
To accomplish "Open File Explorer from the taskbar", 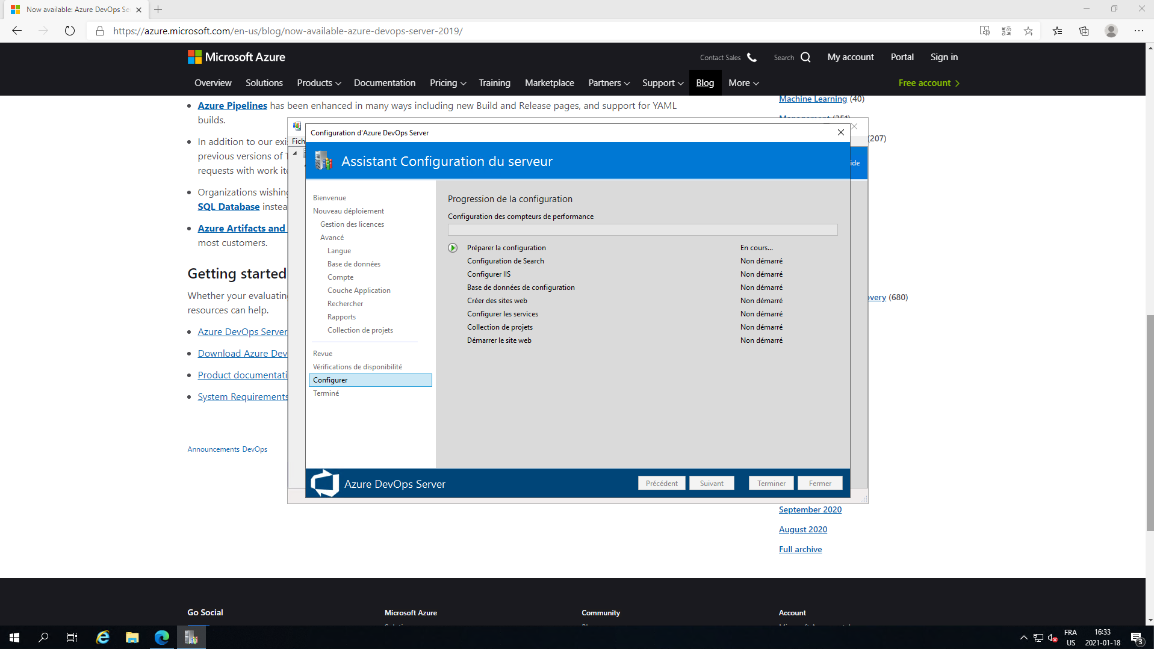I will point(132,638).
